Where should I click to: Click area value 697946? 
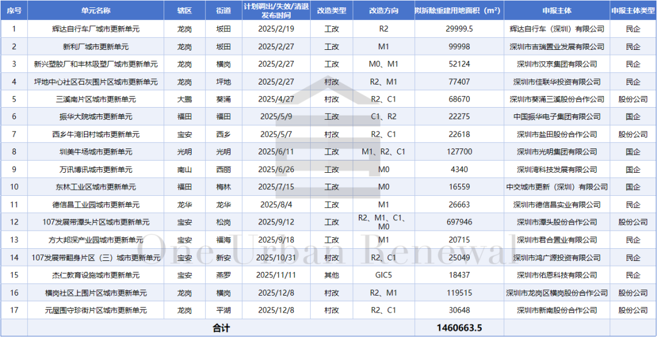coord(459,223)
